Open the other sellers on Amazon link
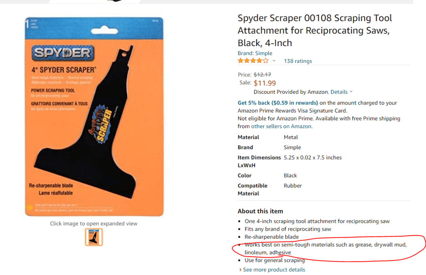The height and width of the screenshot is (275, 426). pos(281,126)
